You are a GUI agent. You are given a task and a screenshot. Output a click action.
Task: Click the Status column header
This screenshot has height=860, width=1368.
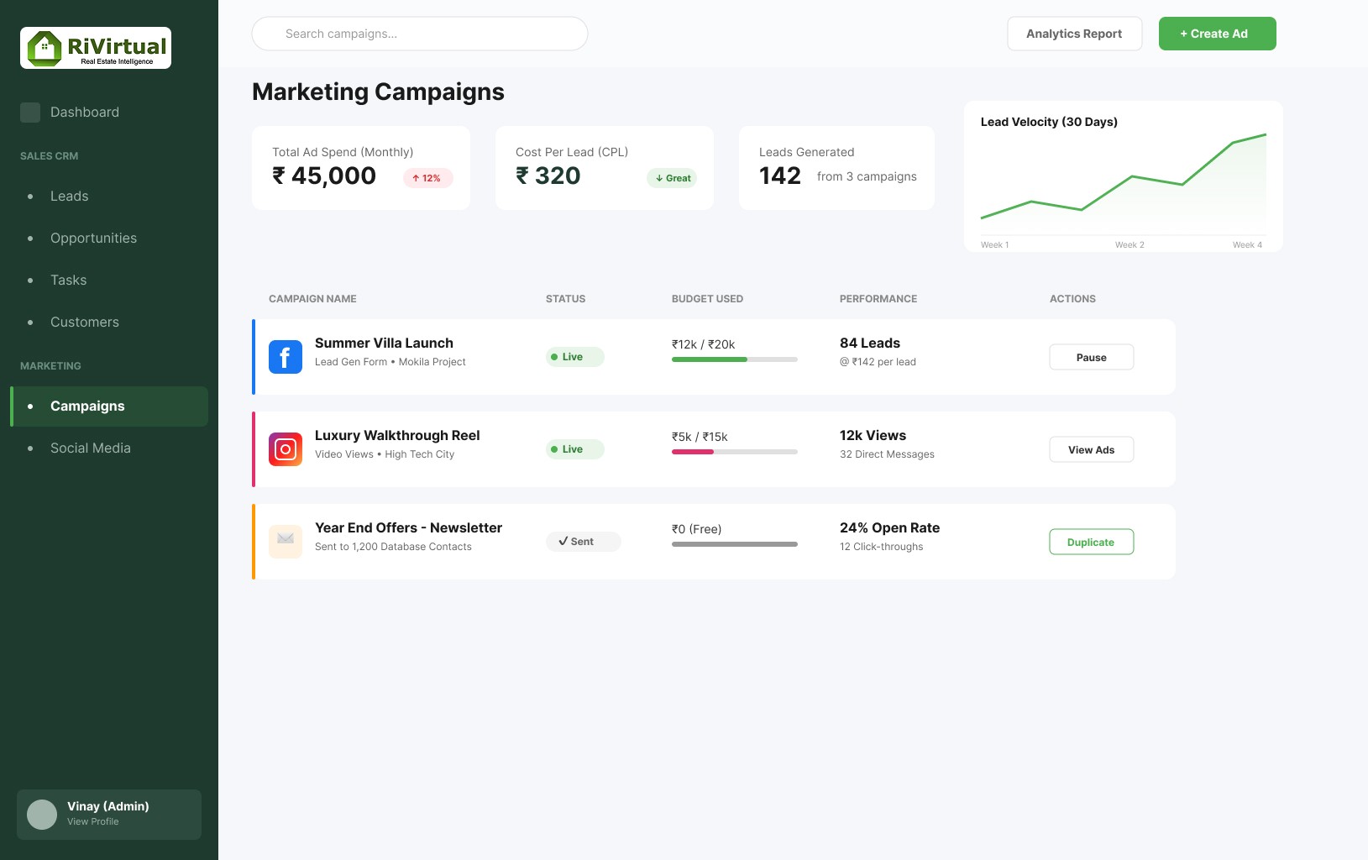click(x=566, y=299)
